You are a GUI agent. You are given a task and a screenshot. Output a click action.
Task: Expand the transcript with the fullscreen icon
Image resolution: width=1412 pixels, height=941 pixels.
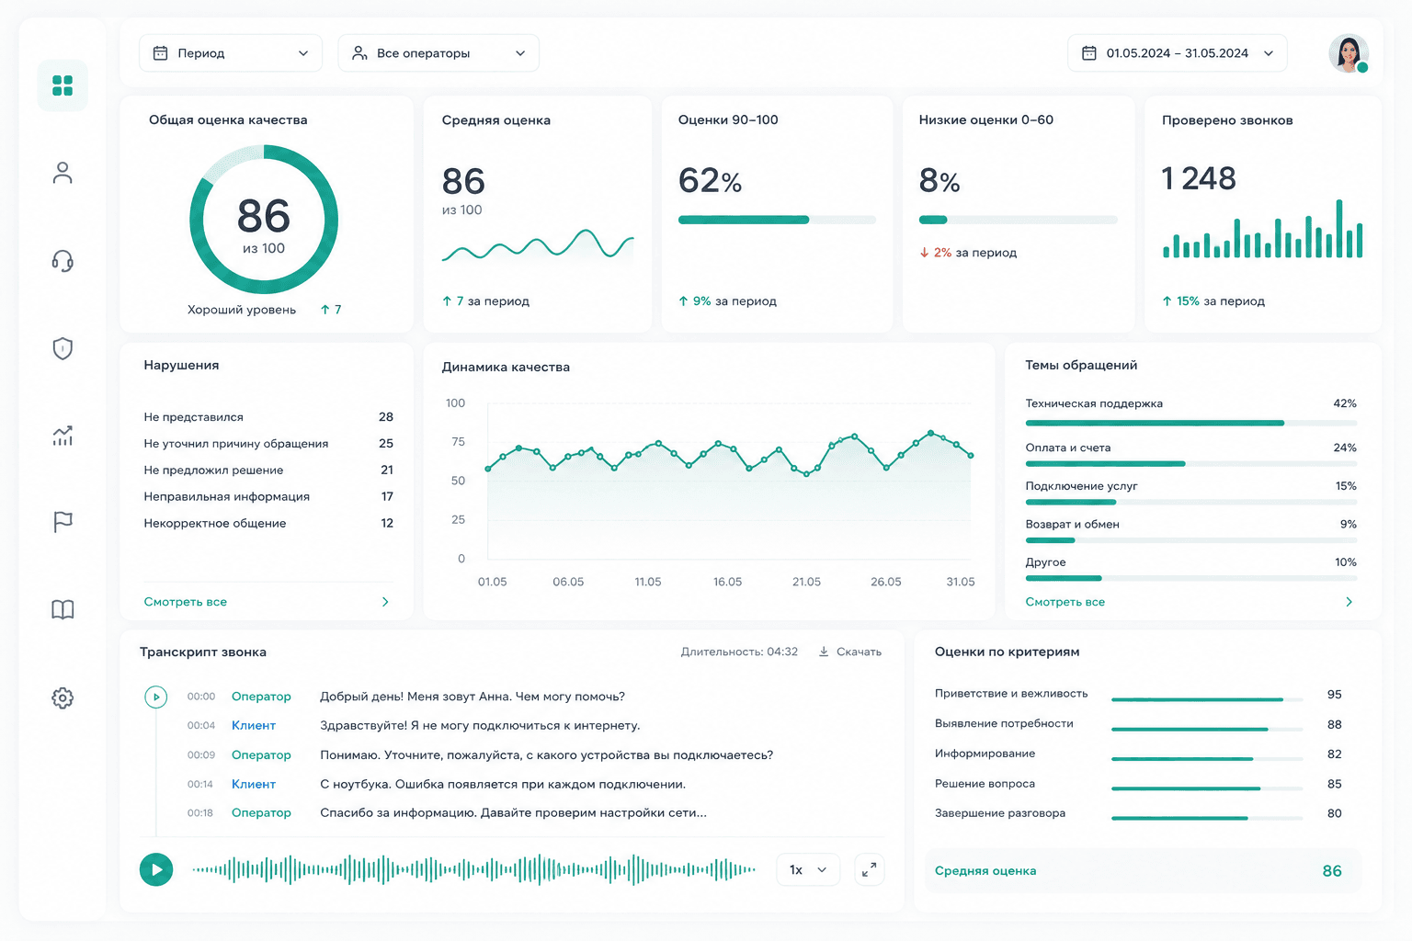870,869
